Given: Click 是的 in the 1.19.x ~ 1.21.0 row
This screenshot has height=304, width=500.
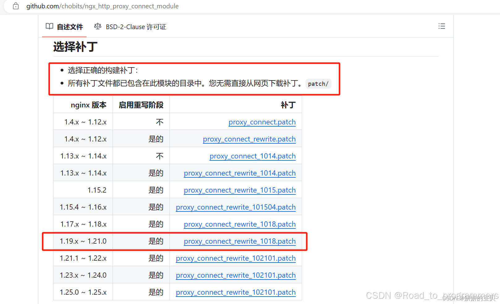Looking at the screenshot, I should [x=156, y=241].
